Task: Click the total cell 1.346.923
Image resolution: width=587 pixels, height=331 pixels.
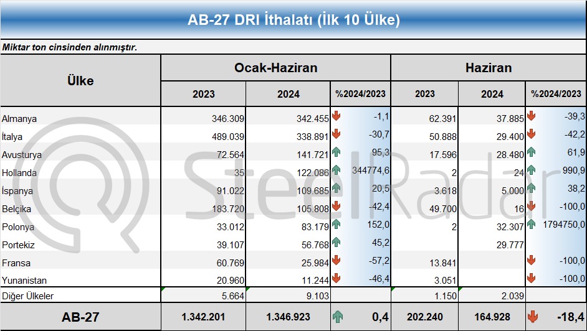Action: (288, 317)
